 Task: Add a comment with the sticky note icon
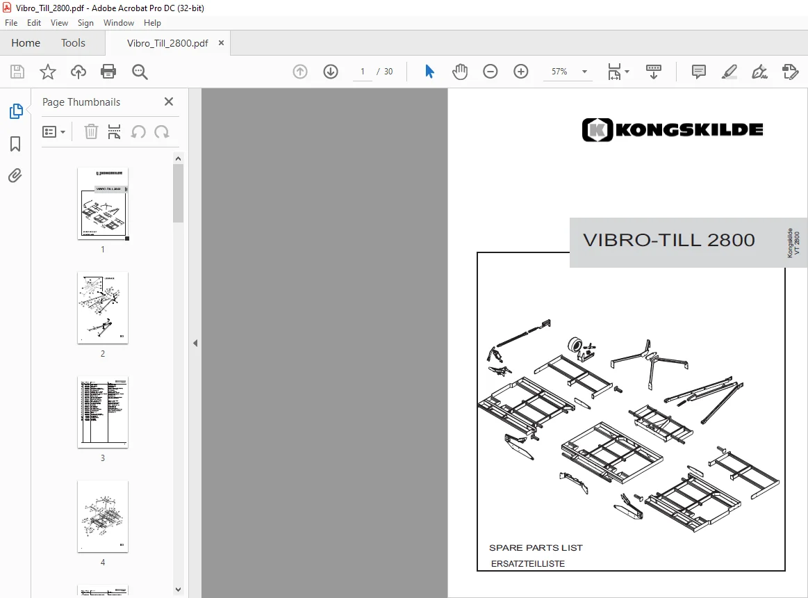699,72
